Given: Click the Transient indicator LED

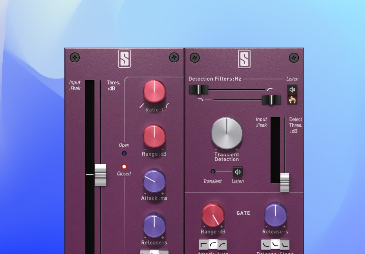Looking at the screenshot, I should pyautogui.click(x=213, y=171).
